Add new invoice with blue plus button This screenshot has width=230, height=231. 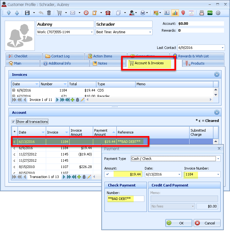[x=217, y=75]
